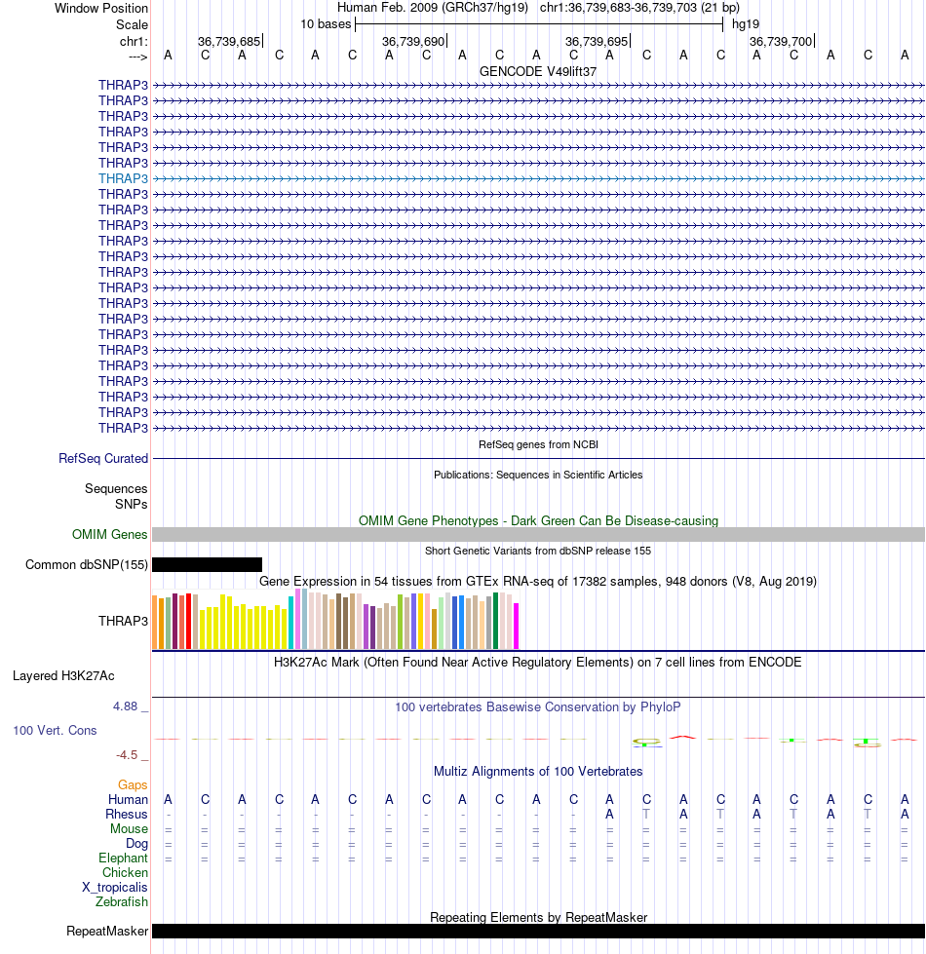Click the Window Position label

pyautogui.click(x=101, y=9)
